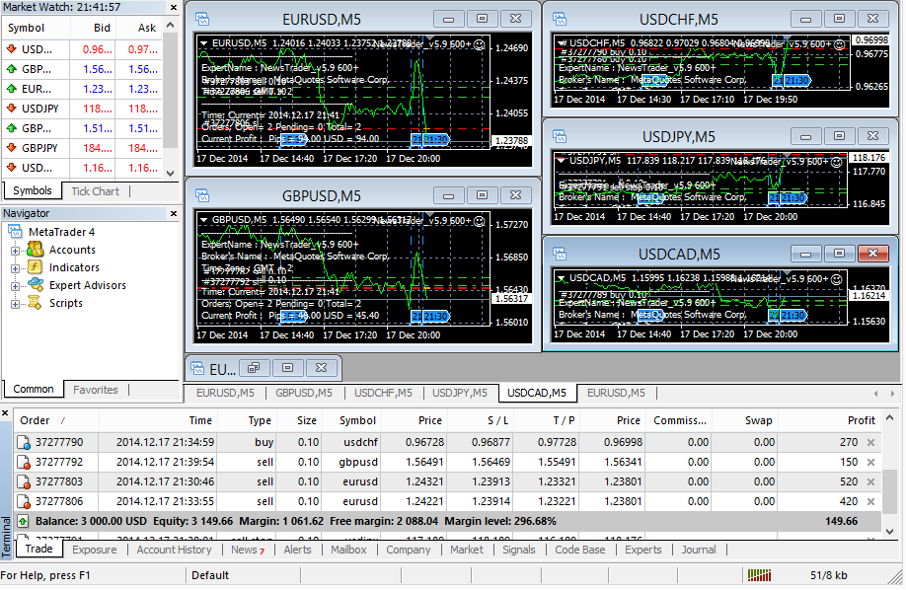This screenshot has width=906, height=590.
Task: Click the GBPJPY down-arrow symbol icon
Action: point(11,148)
